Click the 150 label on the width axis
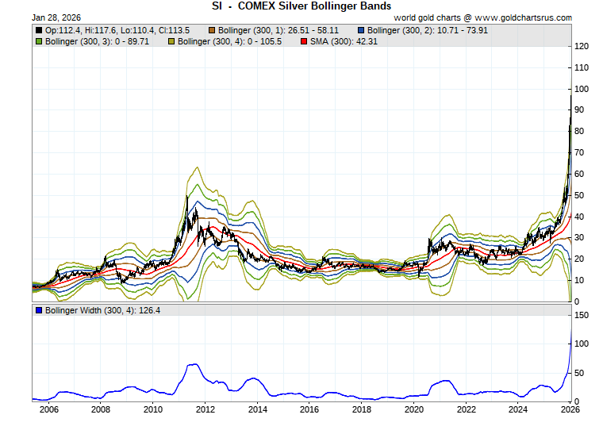This screenshot has width=603, height=430. point(582,316)
